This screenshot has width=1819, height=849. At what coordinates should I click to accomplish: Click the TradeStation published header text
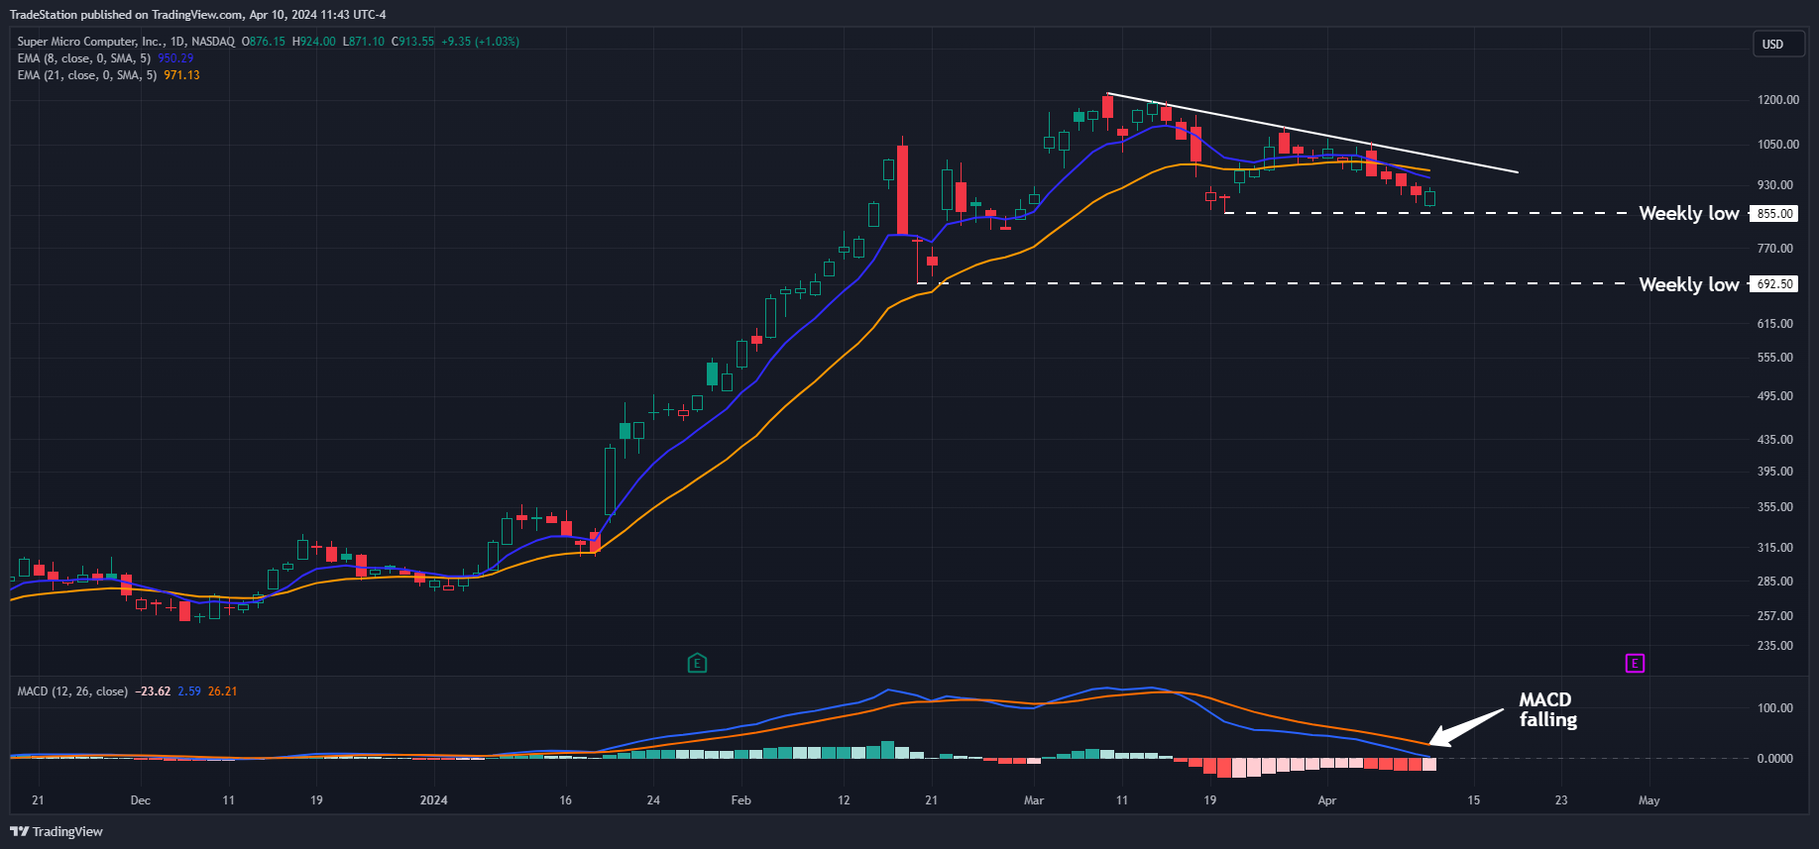tap(198, 15)
